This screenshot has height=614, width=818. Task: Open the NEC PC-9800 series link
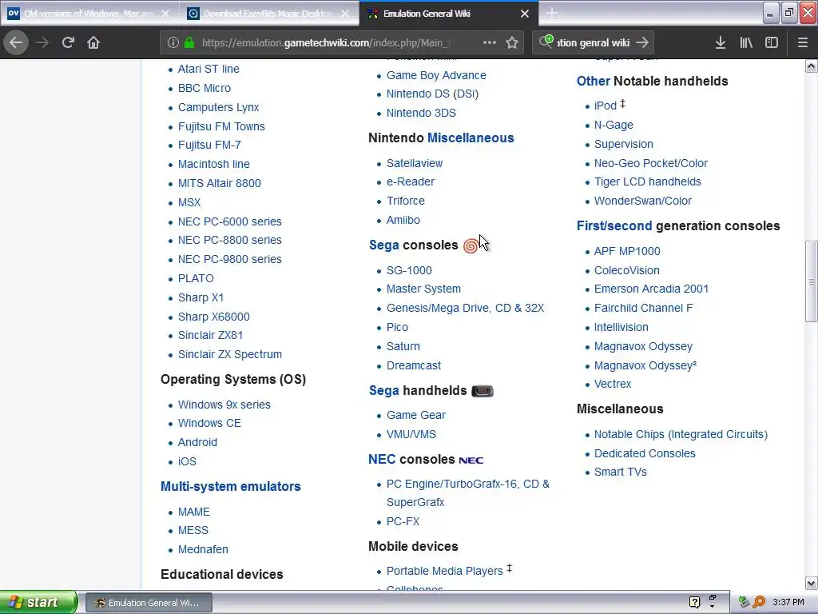[229, 259]
